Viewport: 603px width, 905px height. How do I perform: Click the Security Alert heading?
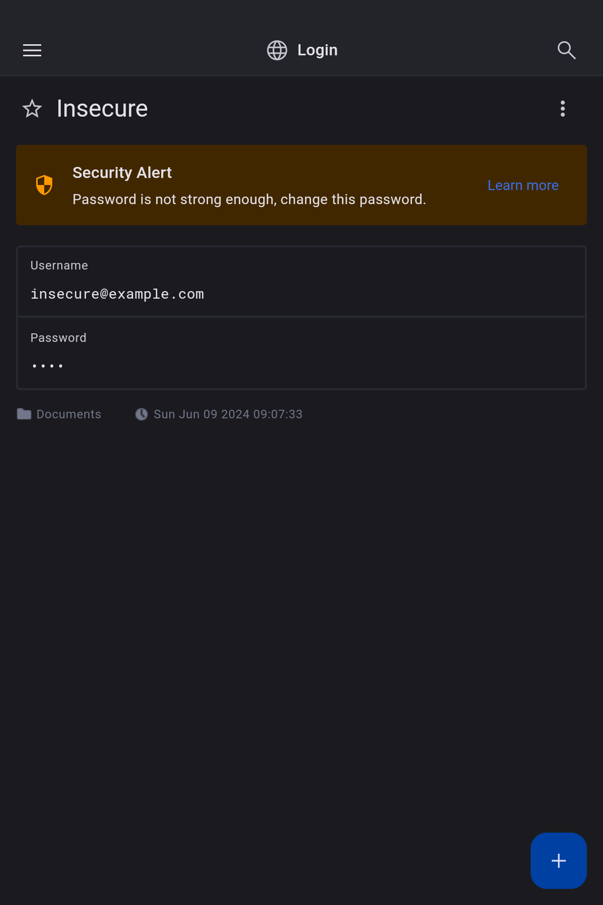click(x=122, y=173)
